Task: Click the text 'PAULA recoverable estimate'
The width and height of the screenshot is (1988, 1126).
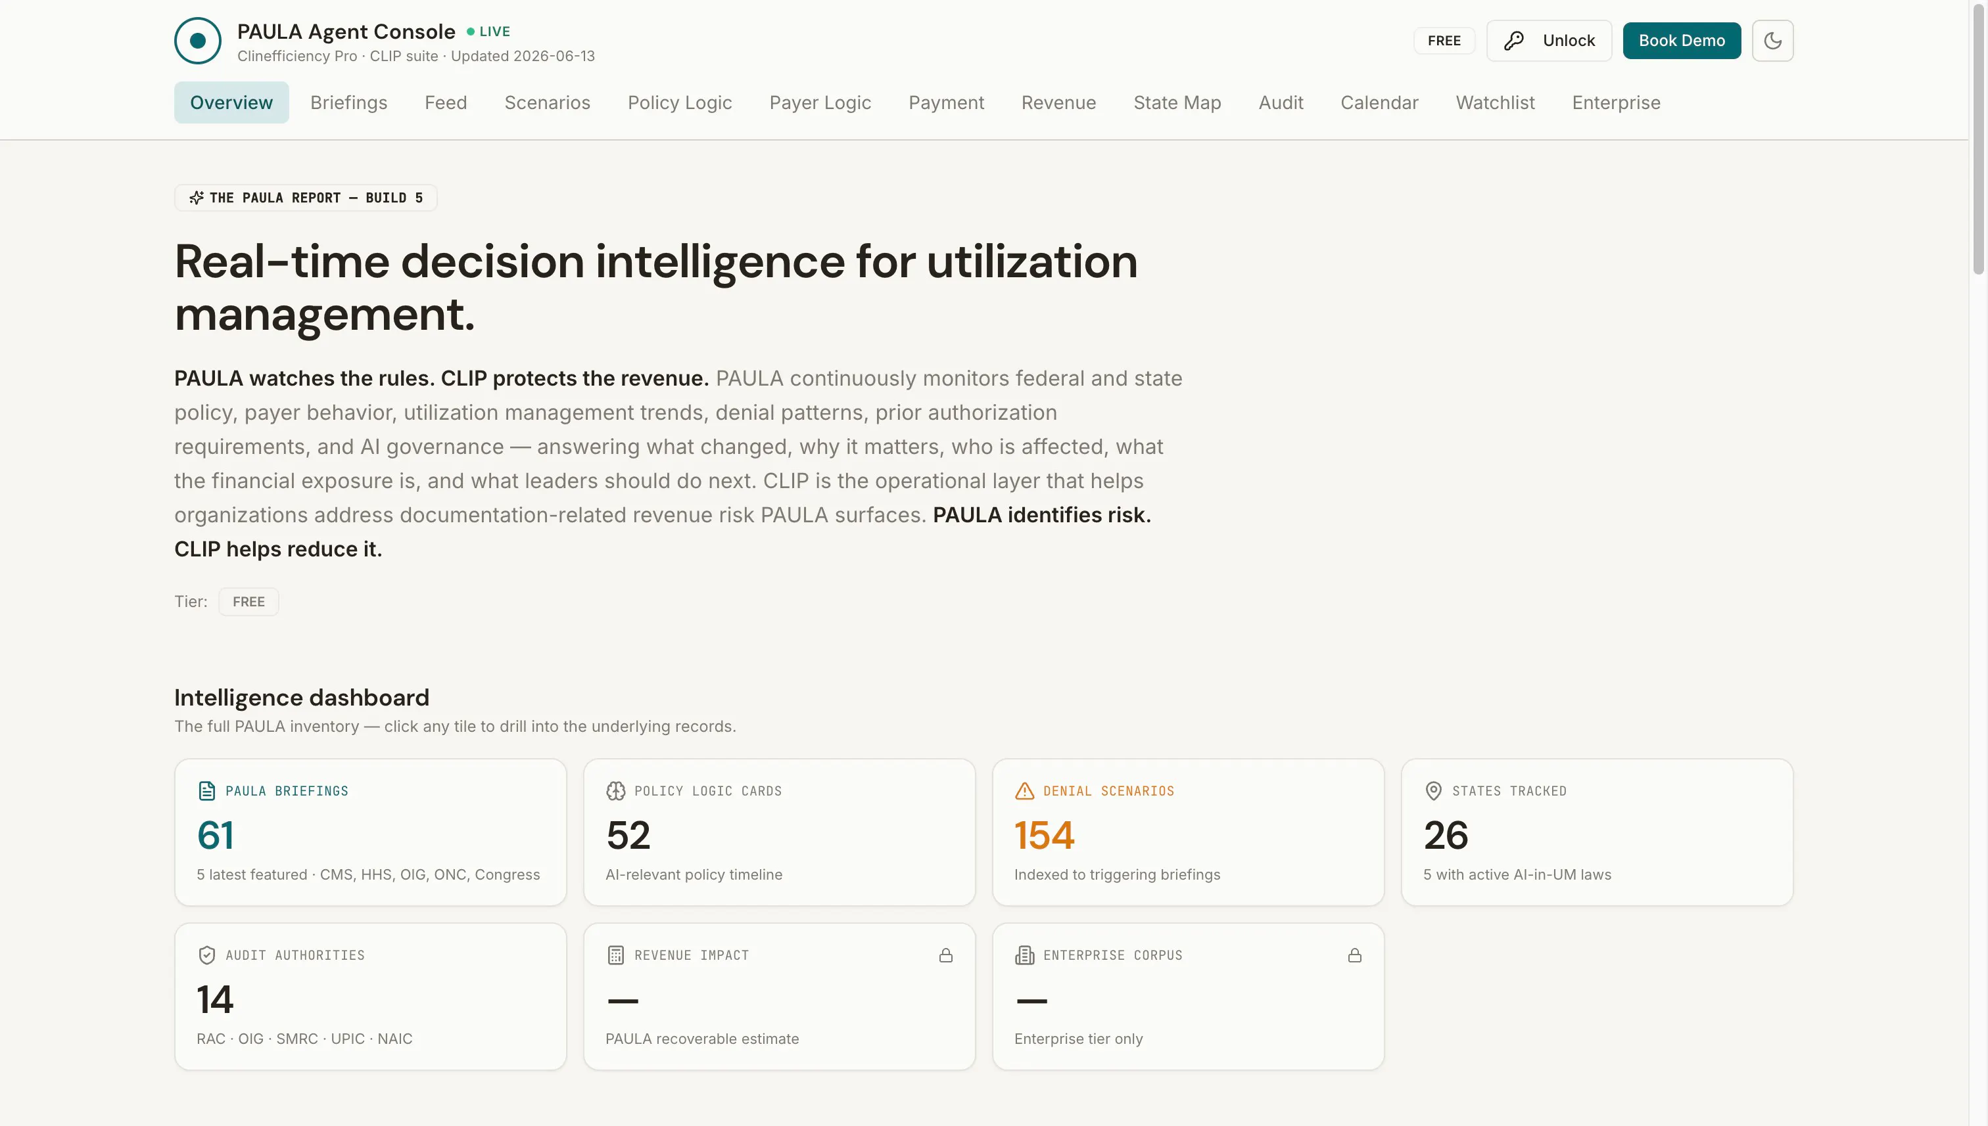Action: coord(702,1039)
